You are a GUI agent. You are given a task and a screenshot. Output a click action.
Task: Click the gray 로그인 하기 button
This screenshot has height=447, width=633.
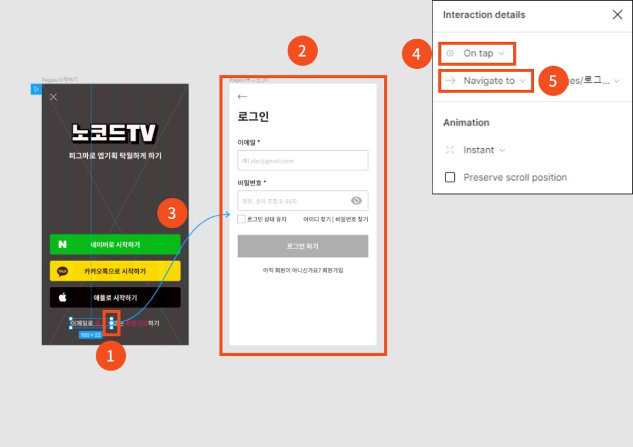point(303,246)
